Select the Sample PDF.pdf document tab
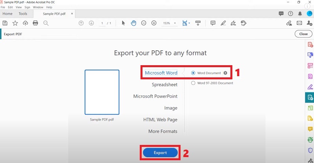Viewport: 314px width, 163px height. [54, 14]
